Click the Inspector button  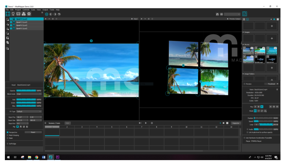(x=236, y=123)
